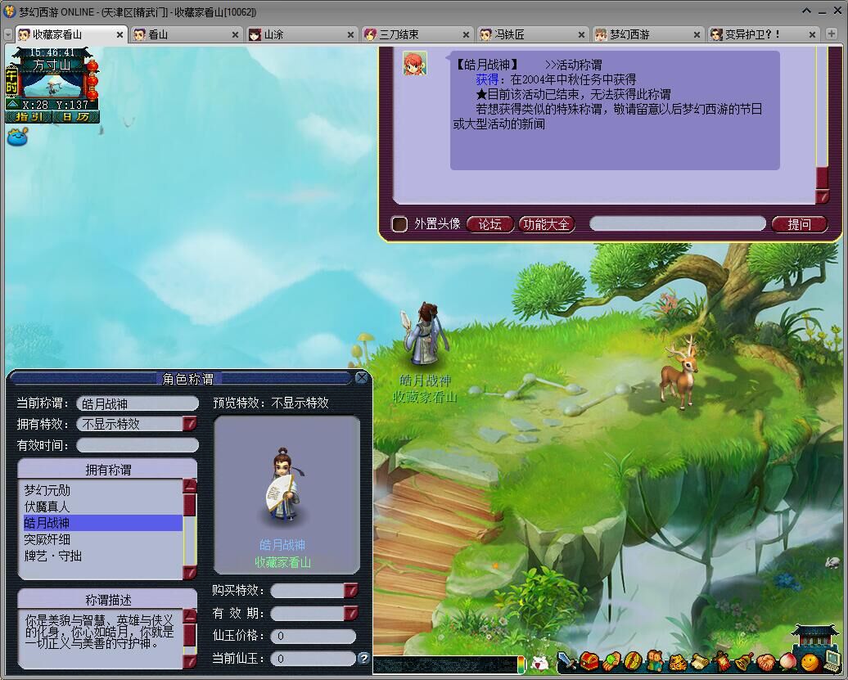Open the paper scroll task icon

click(x=700, y=662)
